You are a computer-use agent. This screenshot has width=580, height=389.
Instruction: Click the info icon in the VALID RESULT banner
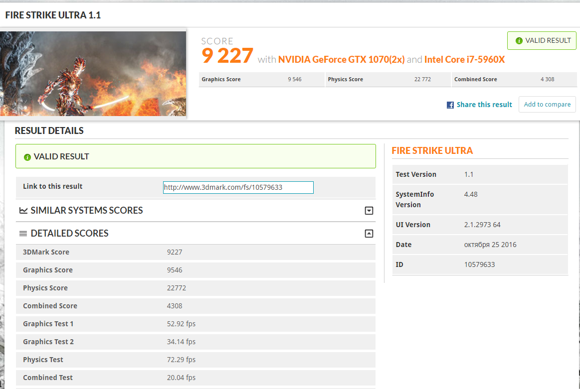tap(27, 157)
